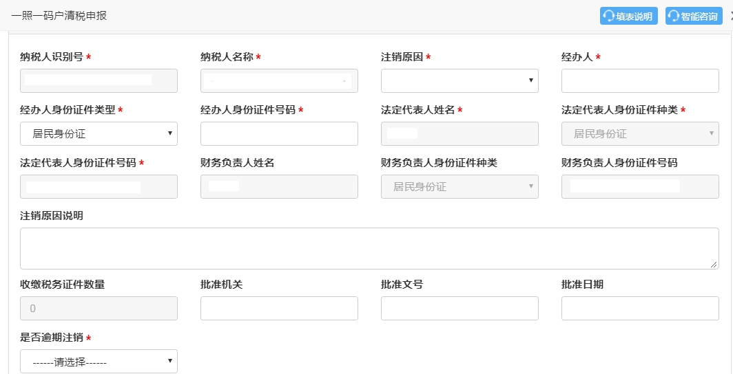Open the 经办人身份证件类型 dropdown
733x374 pixels.
[99, 134]
